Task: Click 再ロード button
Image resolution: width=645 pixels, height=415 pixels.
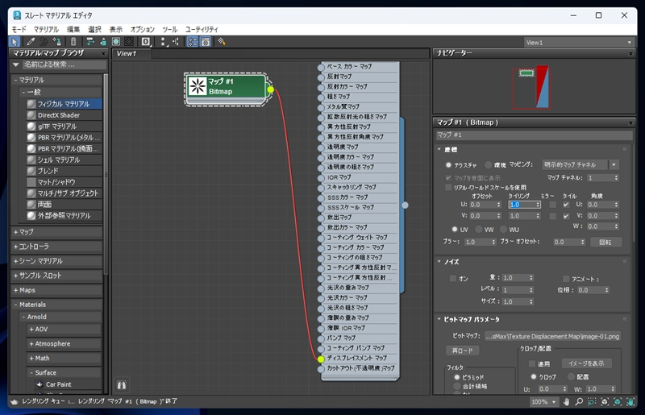Action: point(462,351)
